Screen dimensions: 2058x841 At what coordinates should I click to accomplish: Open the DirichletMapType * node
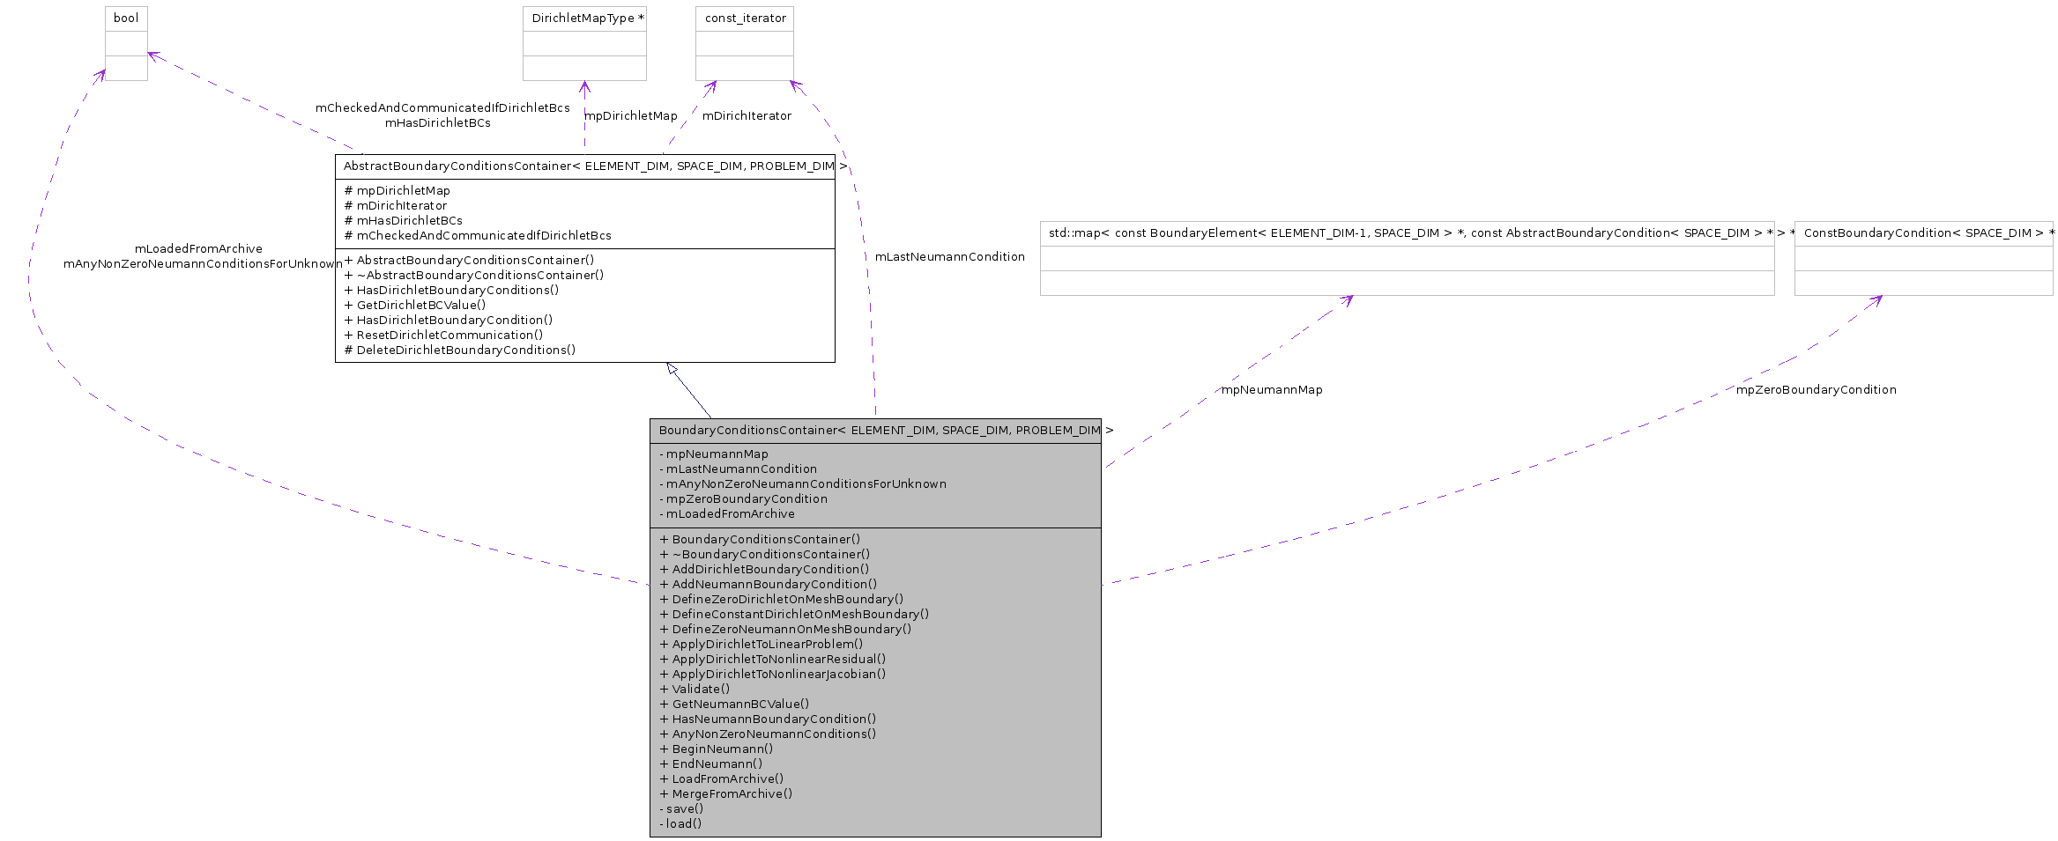[584, 43]
